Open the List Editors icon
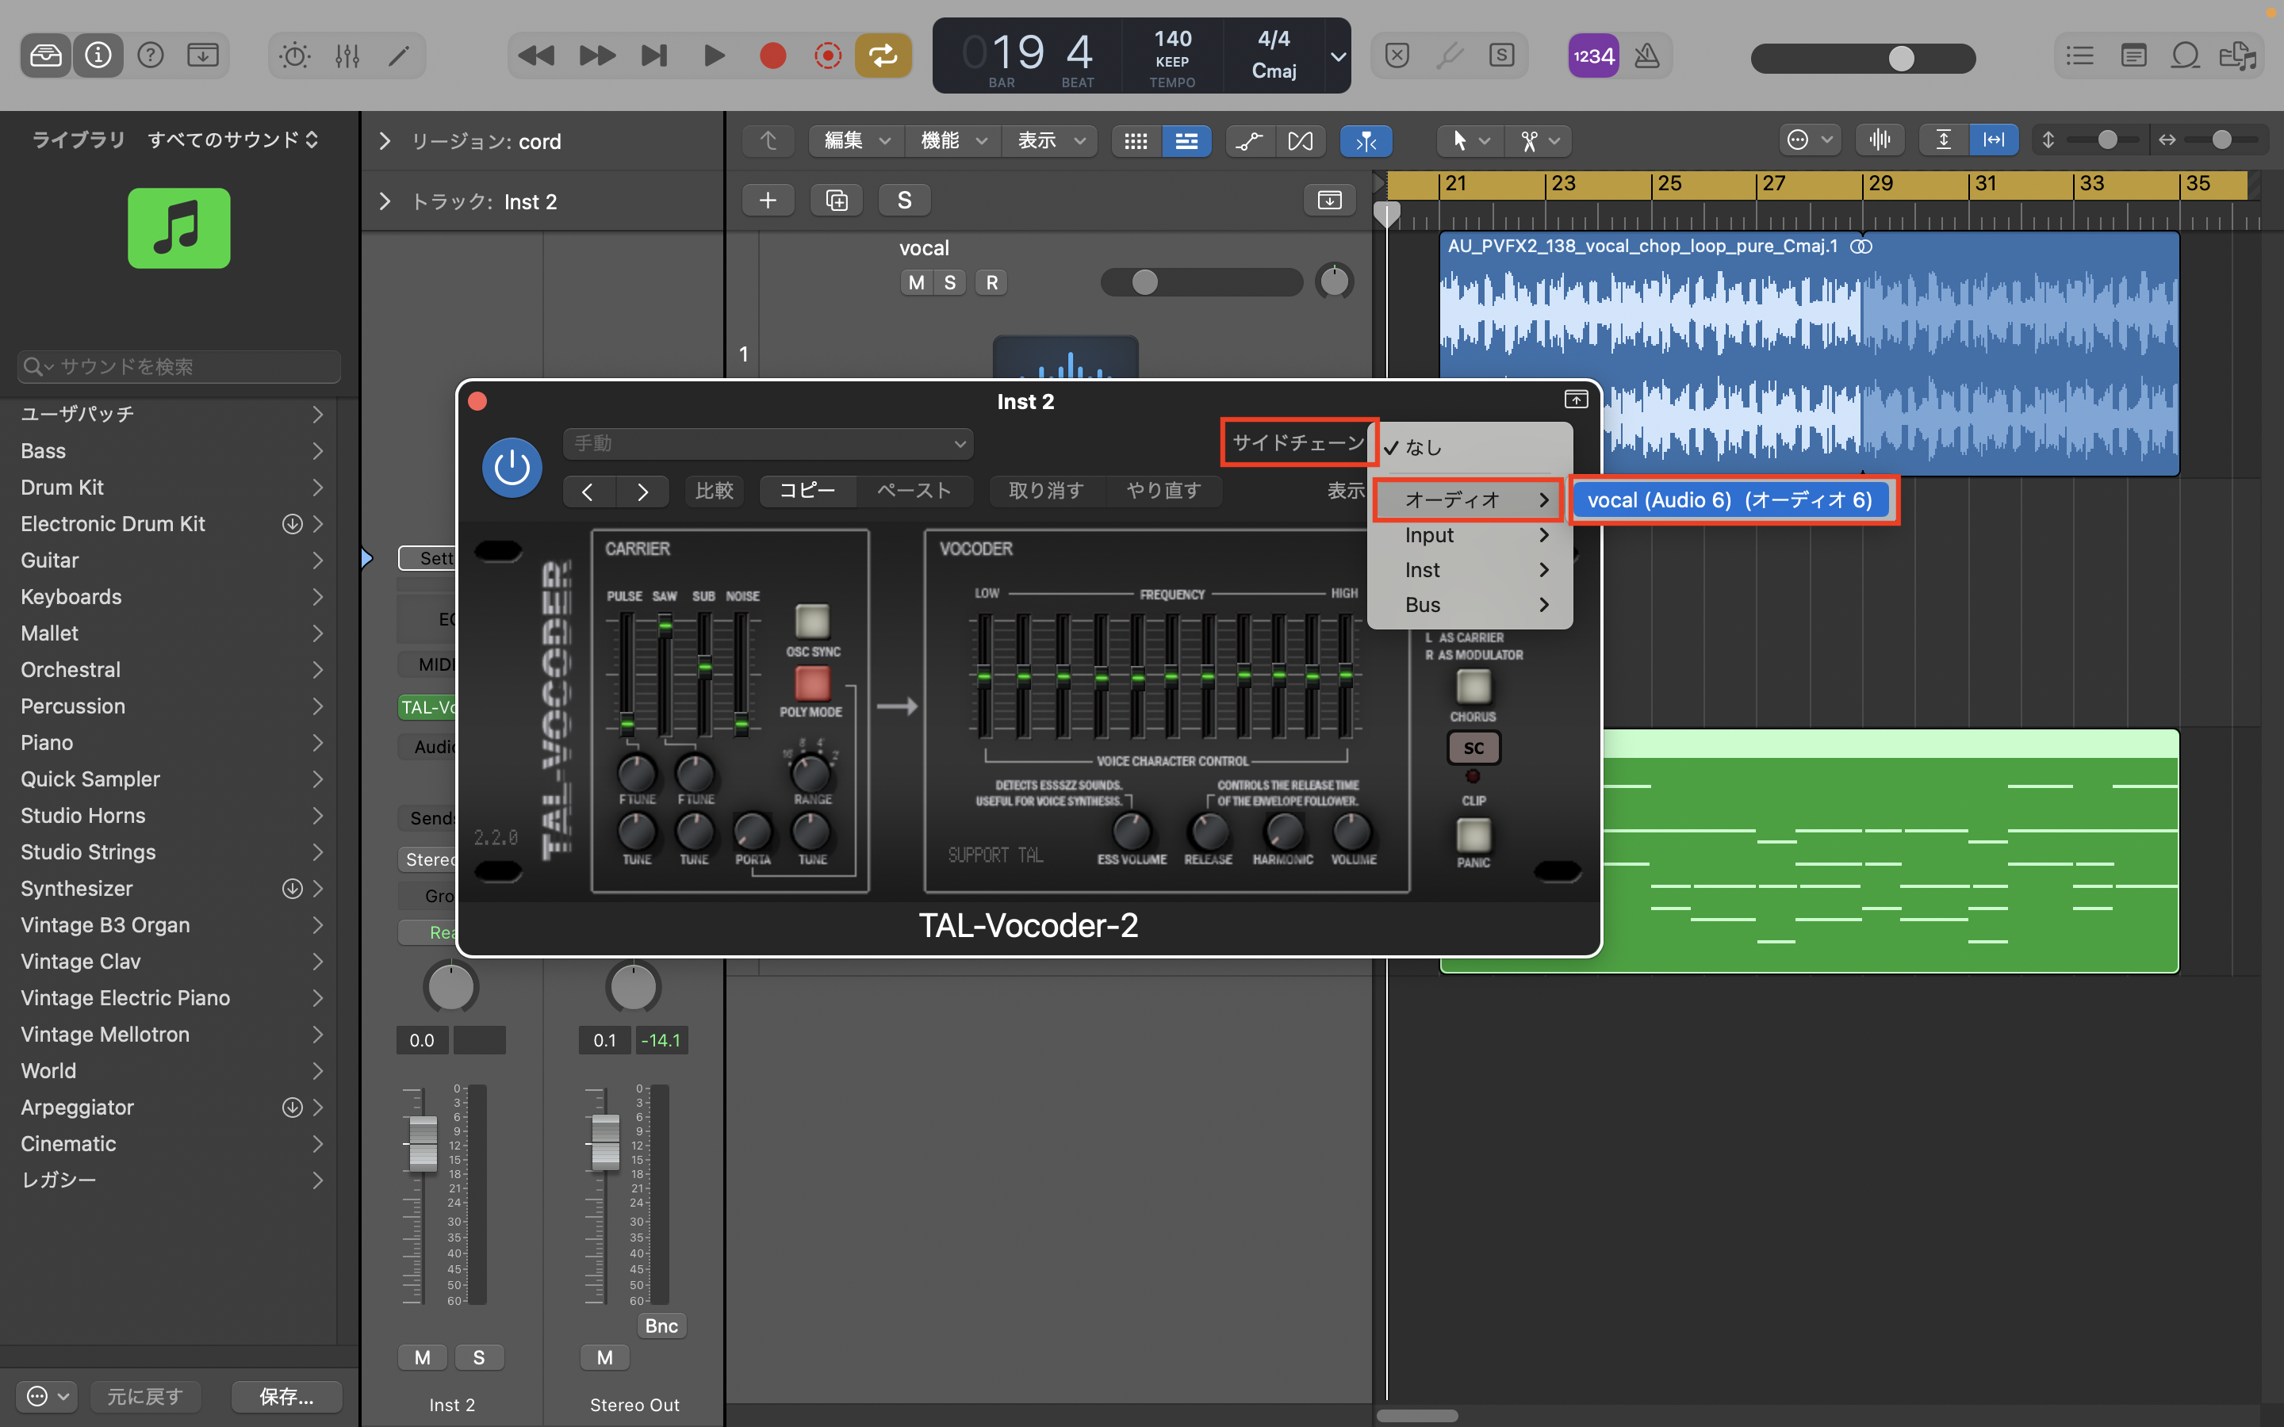The image size is (2284, 1427). pos(2079,55)
